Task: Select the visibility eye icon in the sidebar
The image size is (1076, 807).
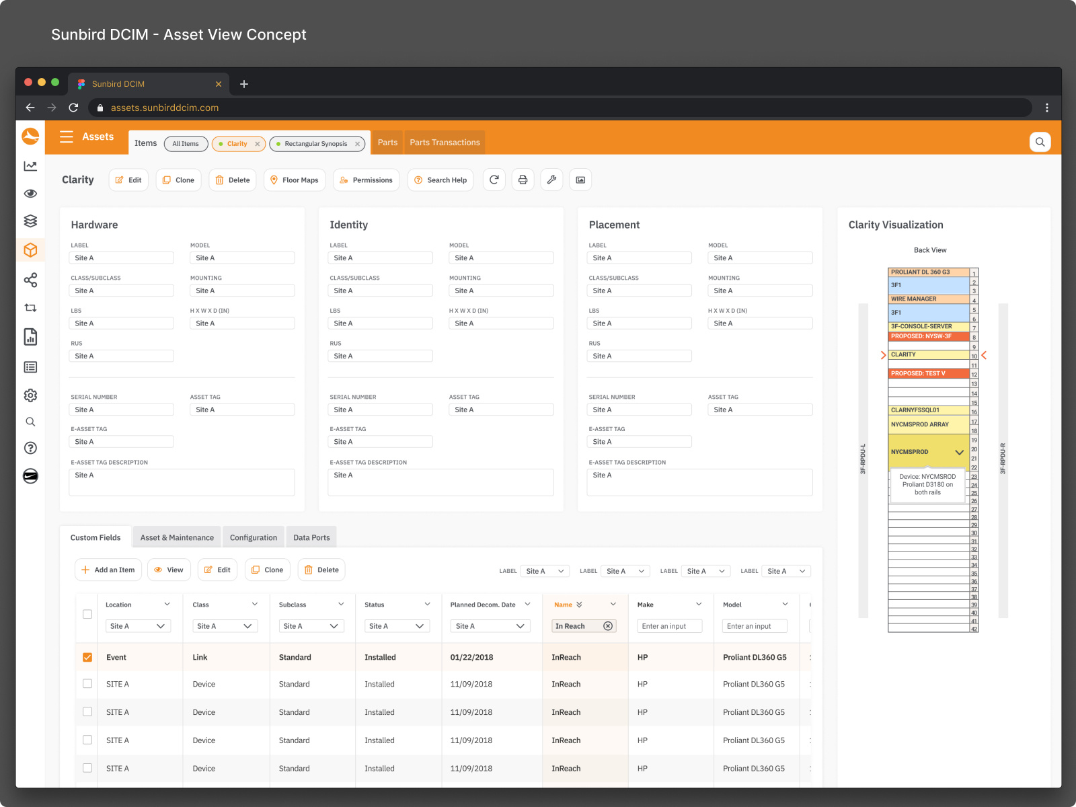Action: tap(30, 193)
